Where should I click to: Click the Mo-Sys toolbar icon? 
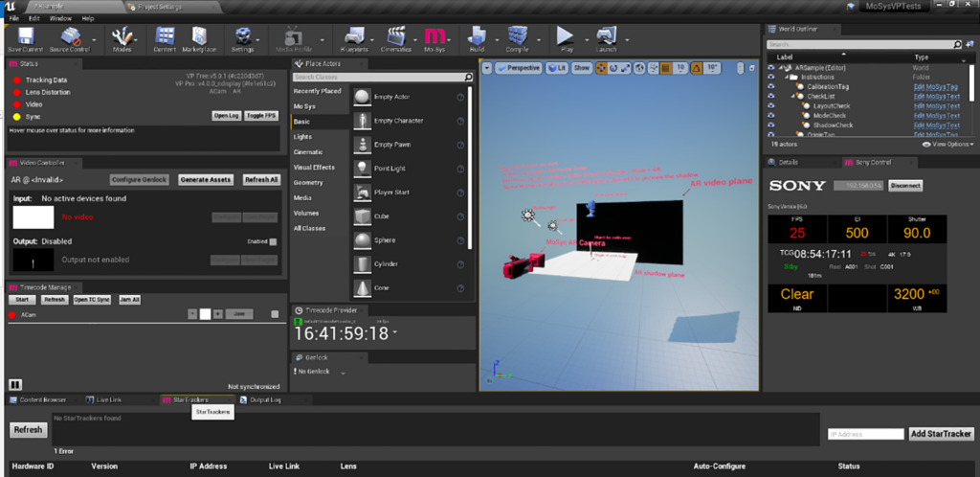tap(434, 38)
